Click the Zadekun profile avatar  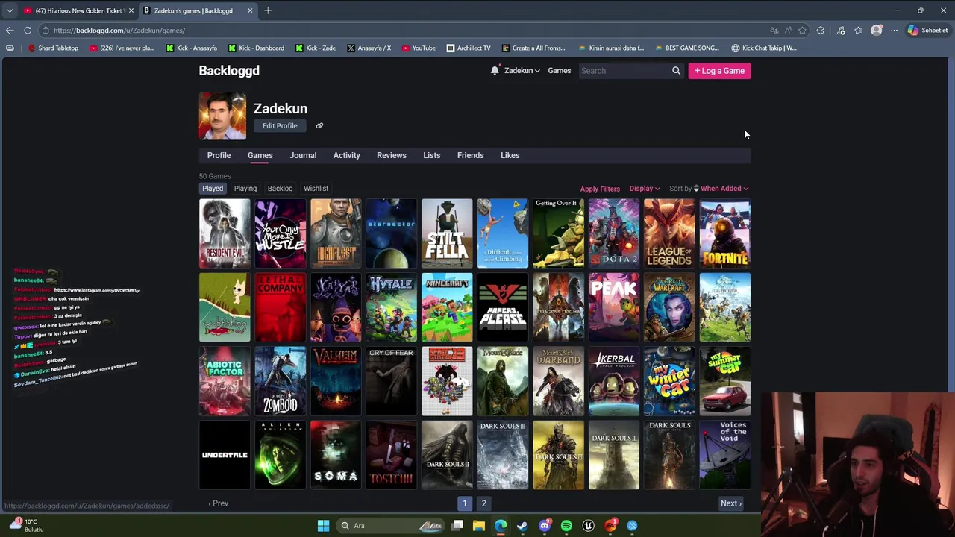pos(222,116)
